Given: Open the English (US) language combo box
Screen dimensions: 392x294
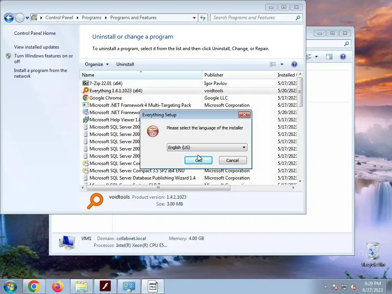Looking at the screenshot, I should point(207,147).
